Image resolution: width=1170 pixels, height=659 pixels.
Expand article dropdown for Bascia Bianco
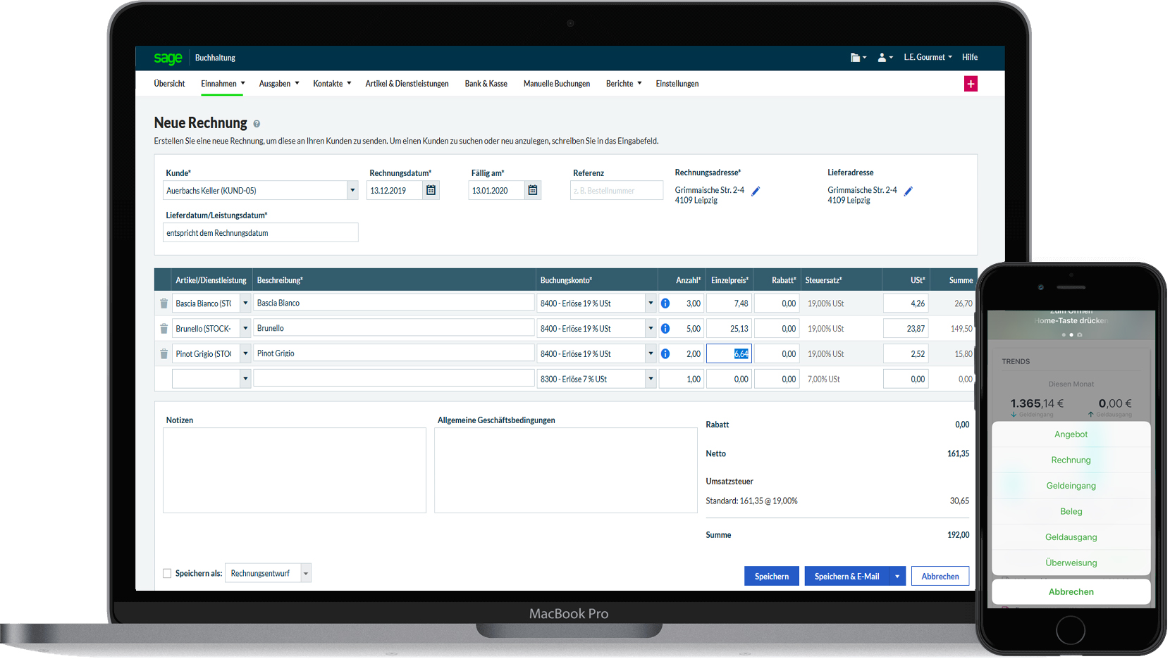[245, 303]
